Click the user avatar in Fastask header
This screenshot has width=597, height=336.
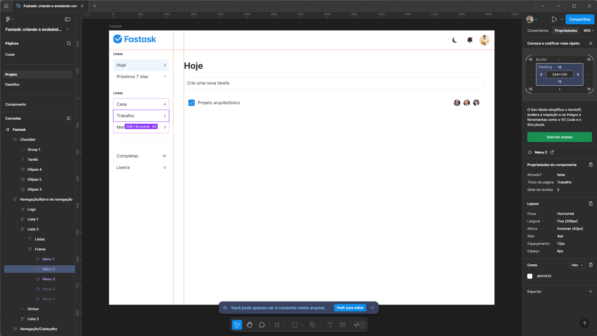click(x=485, y=40)
